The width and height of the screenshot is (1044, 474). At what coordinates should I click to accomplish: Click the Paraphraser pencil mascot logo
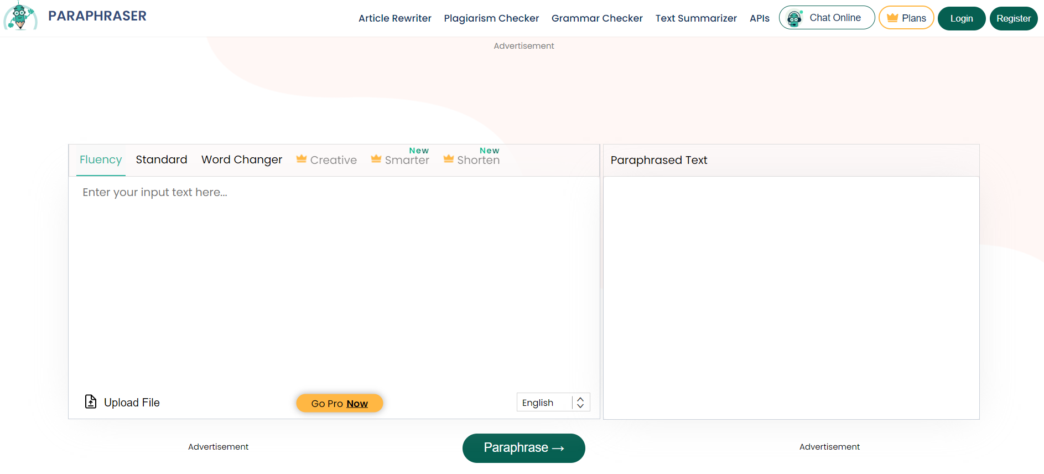(x=20, y=16)
